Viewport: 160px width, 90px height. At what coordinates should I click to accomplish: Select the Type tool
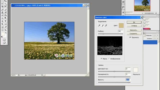5,21
